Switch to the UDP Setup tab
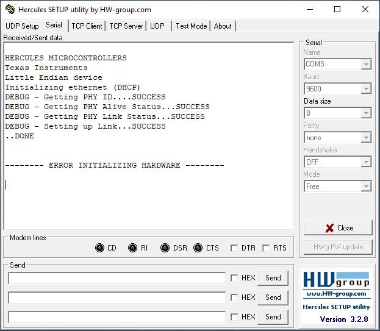This screenshot has width=380, height=331. pos(22,26)
